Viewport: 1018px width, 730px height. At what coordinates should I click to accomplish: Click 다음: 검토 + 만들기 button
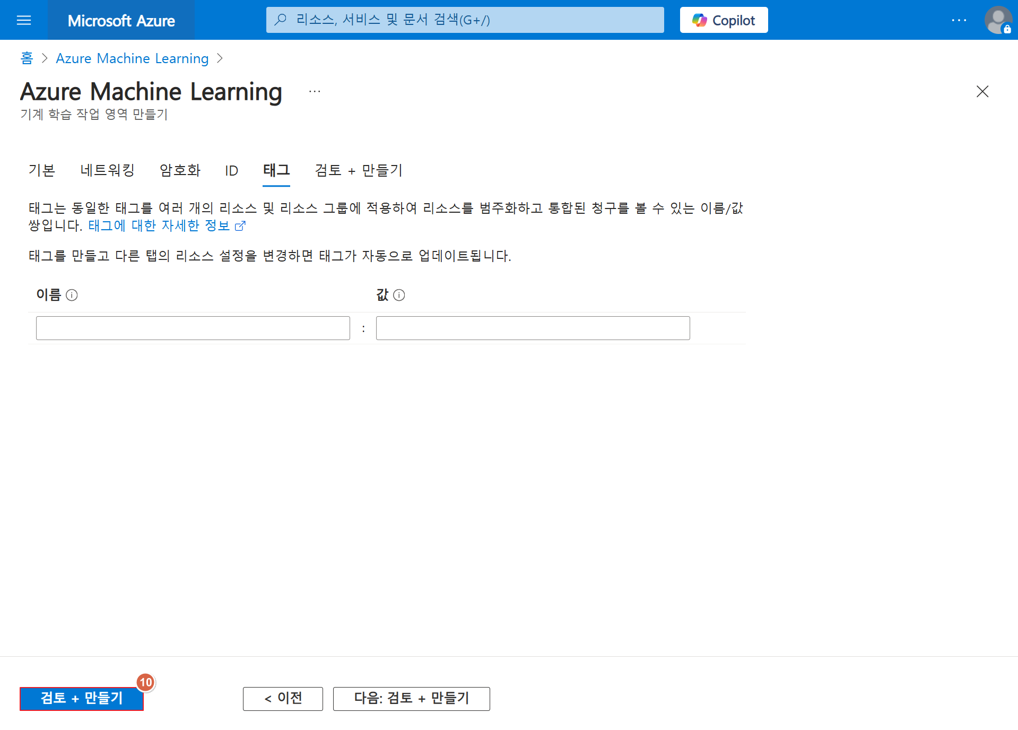click(x=411, y=698)
